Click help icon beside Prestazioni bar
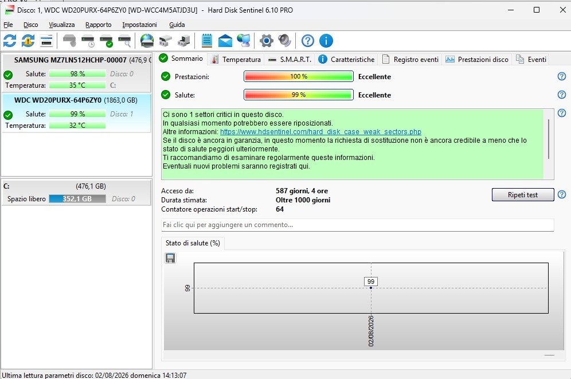This screenshot has height=379, width=571. pyautogui.click(x=562, y=76)
